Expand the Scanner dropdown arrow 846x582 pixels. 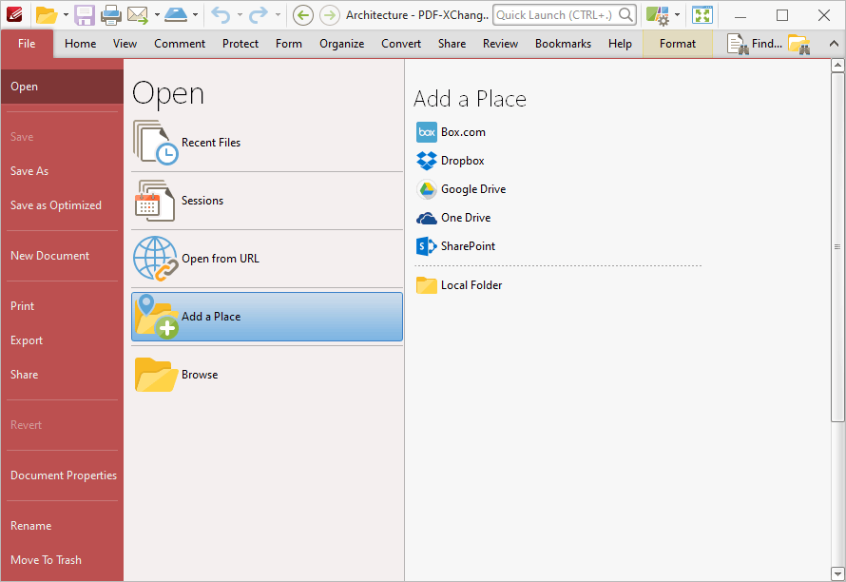point(195,15)
